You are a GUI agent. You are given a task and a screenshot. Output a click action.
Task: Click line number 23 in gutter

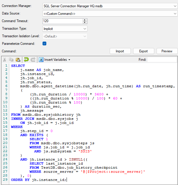pyautogui.click(x=5, y=155)
